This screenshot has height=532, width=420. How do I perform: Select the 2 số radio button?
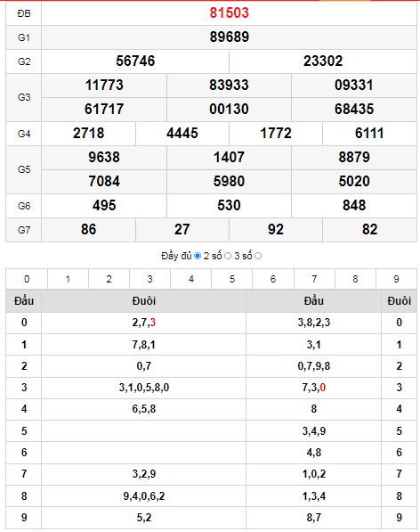[x=228, y=256]
